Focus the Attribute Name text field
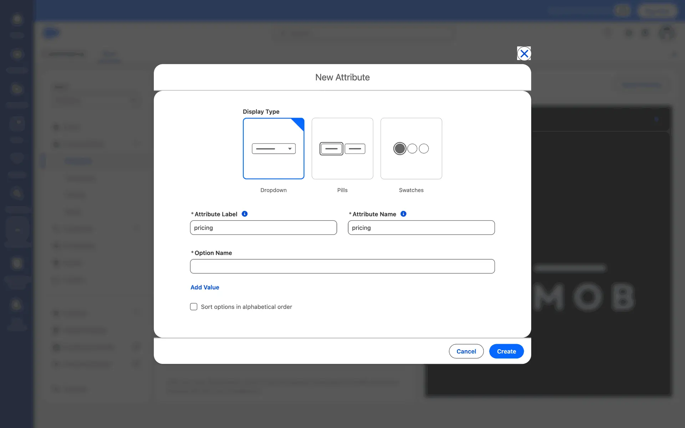This screenshot has height=428, width=685. (x=421, y=228)
